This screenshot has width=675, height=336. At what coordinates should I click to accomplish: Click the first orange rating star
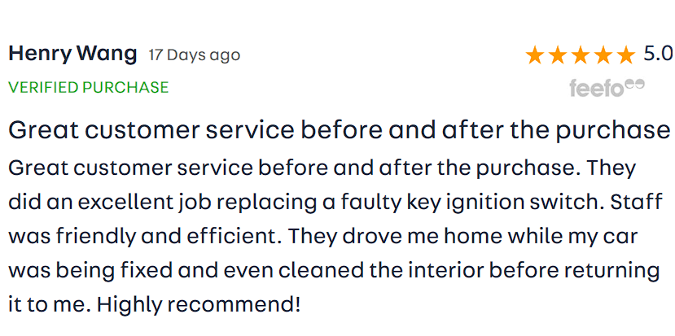tap(534, 55)
